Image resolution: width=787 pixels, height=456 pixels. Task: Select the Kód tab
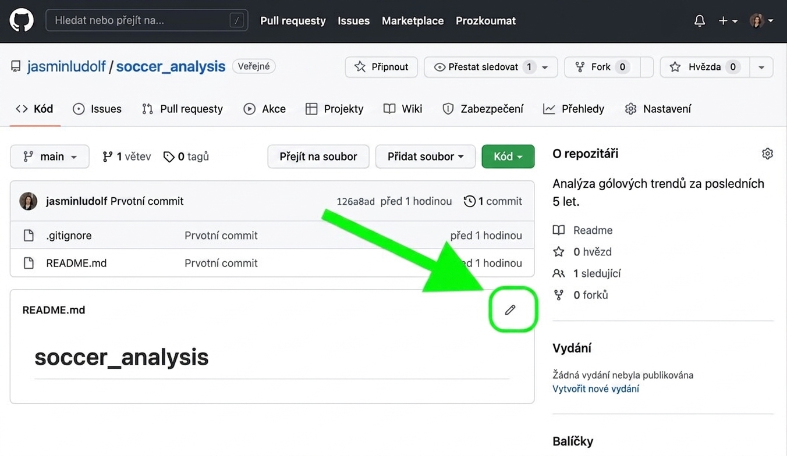35,109
